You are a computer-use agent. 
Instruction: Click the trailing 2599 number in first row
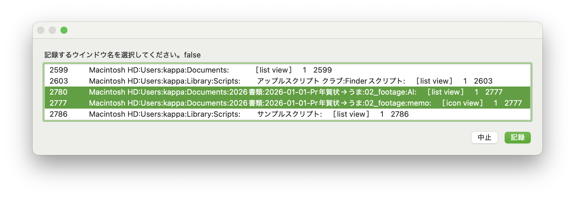tap(322, 70)
